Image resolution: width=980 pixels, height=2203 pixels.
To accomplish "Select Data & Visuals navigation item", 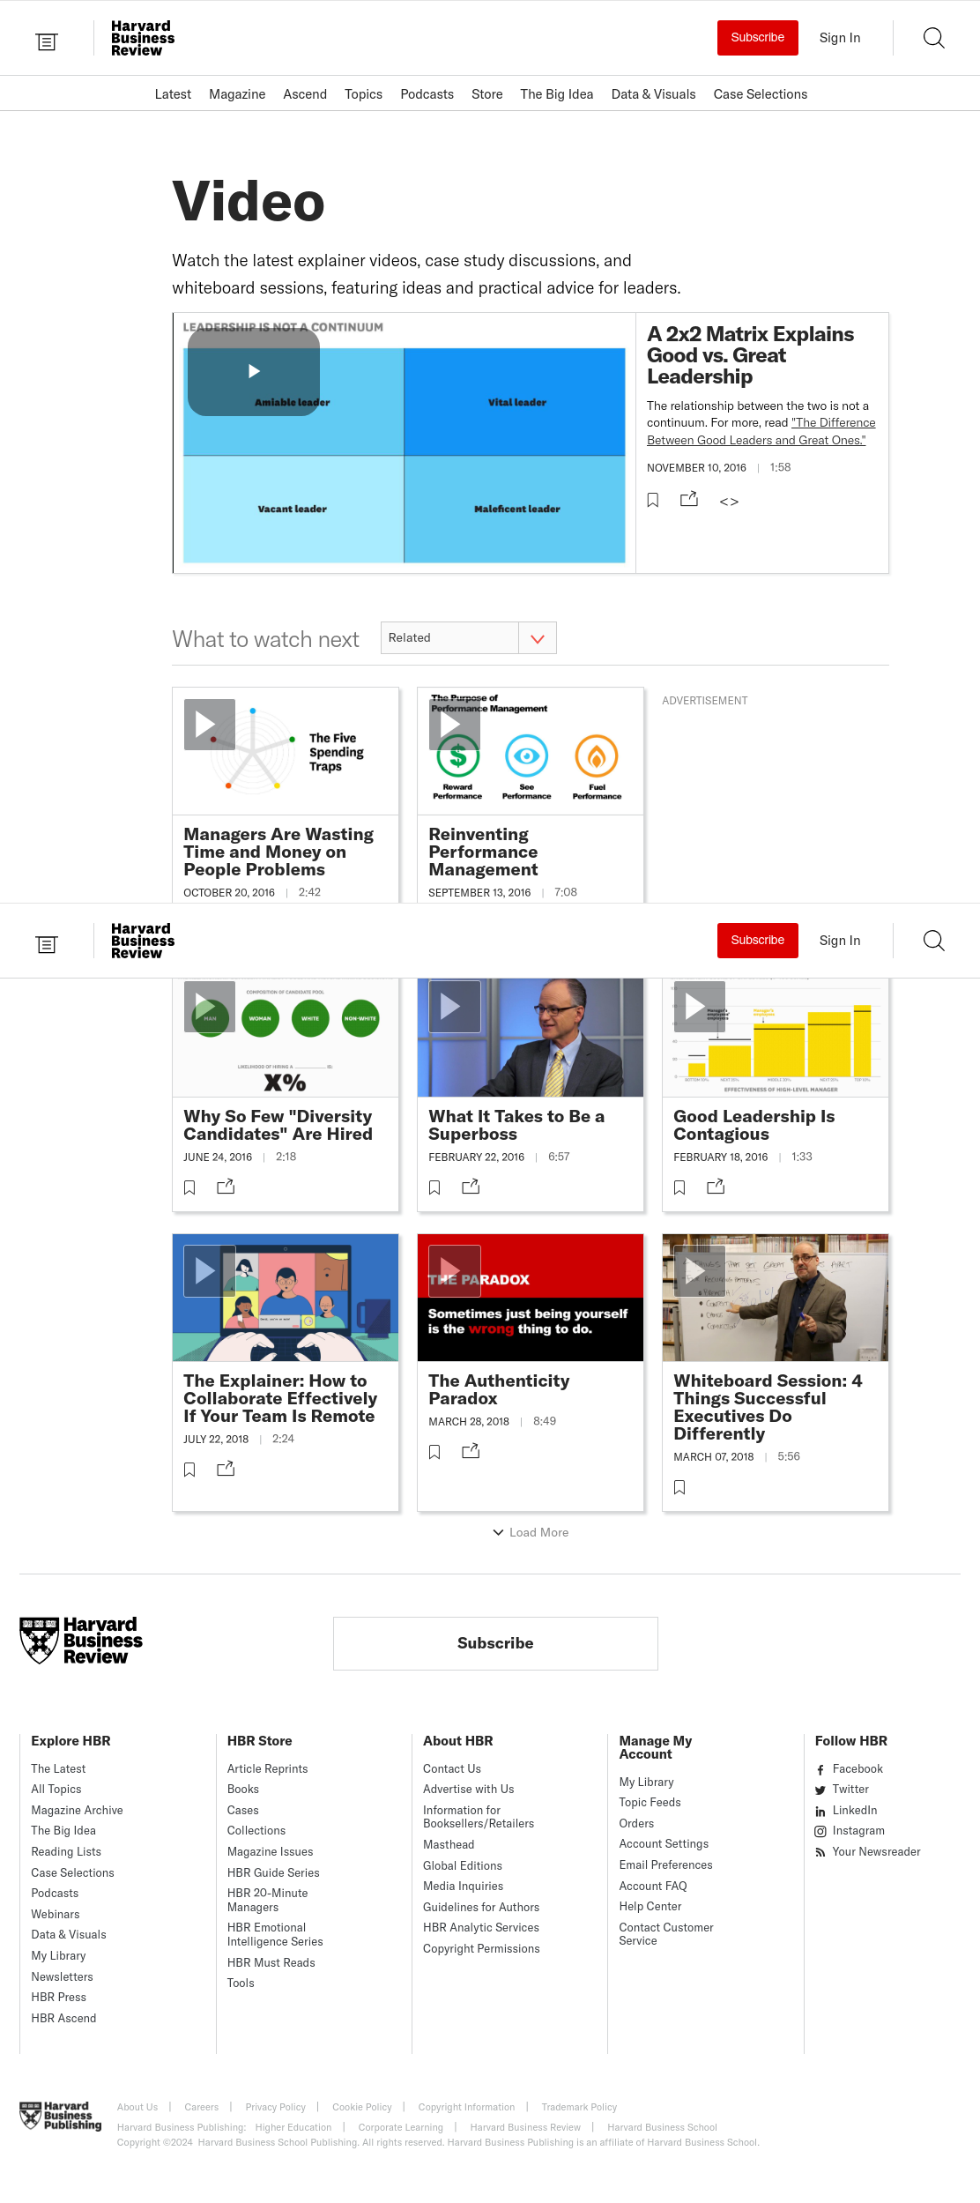I will pyautogui.click(x=653, y=94).
